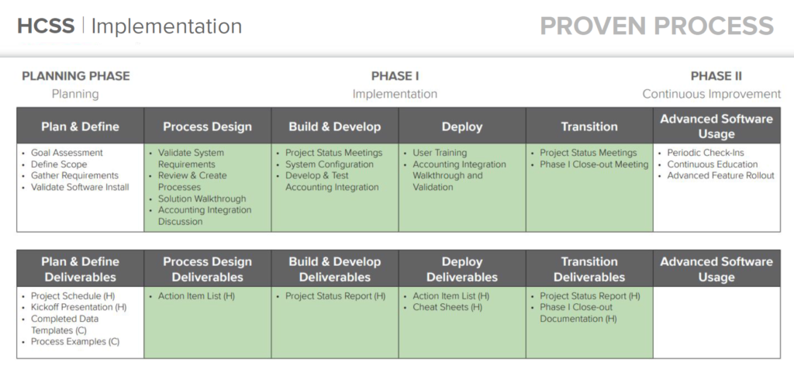794x366 pixels.
Task: Click the PHASE II heading label
Action: tap(716, 76)
